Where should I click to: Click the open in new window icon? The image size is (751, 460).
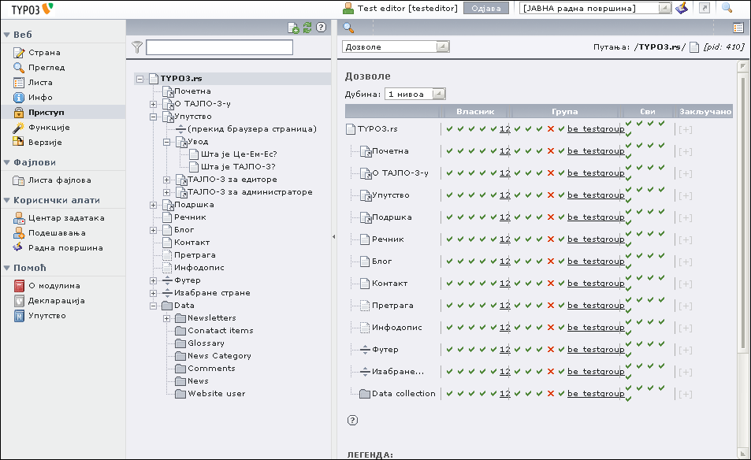(x=704, y=8)
